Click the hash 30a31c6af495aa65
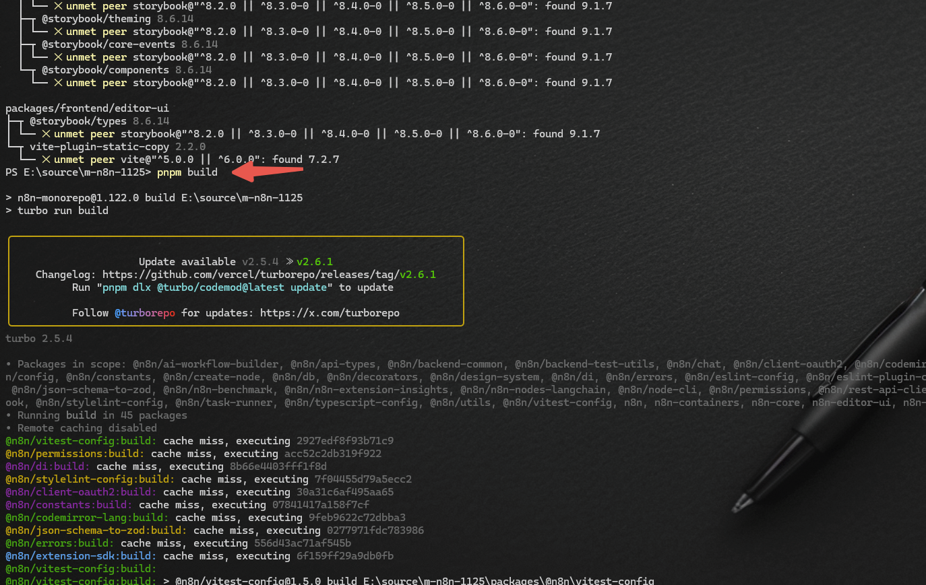Screen dimensions: 926x585 pyautogui.click(x=345, y=492)
